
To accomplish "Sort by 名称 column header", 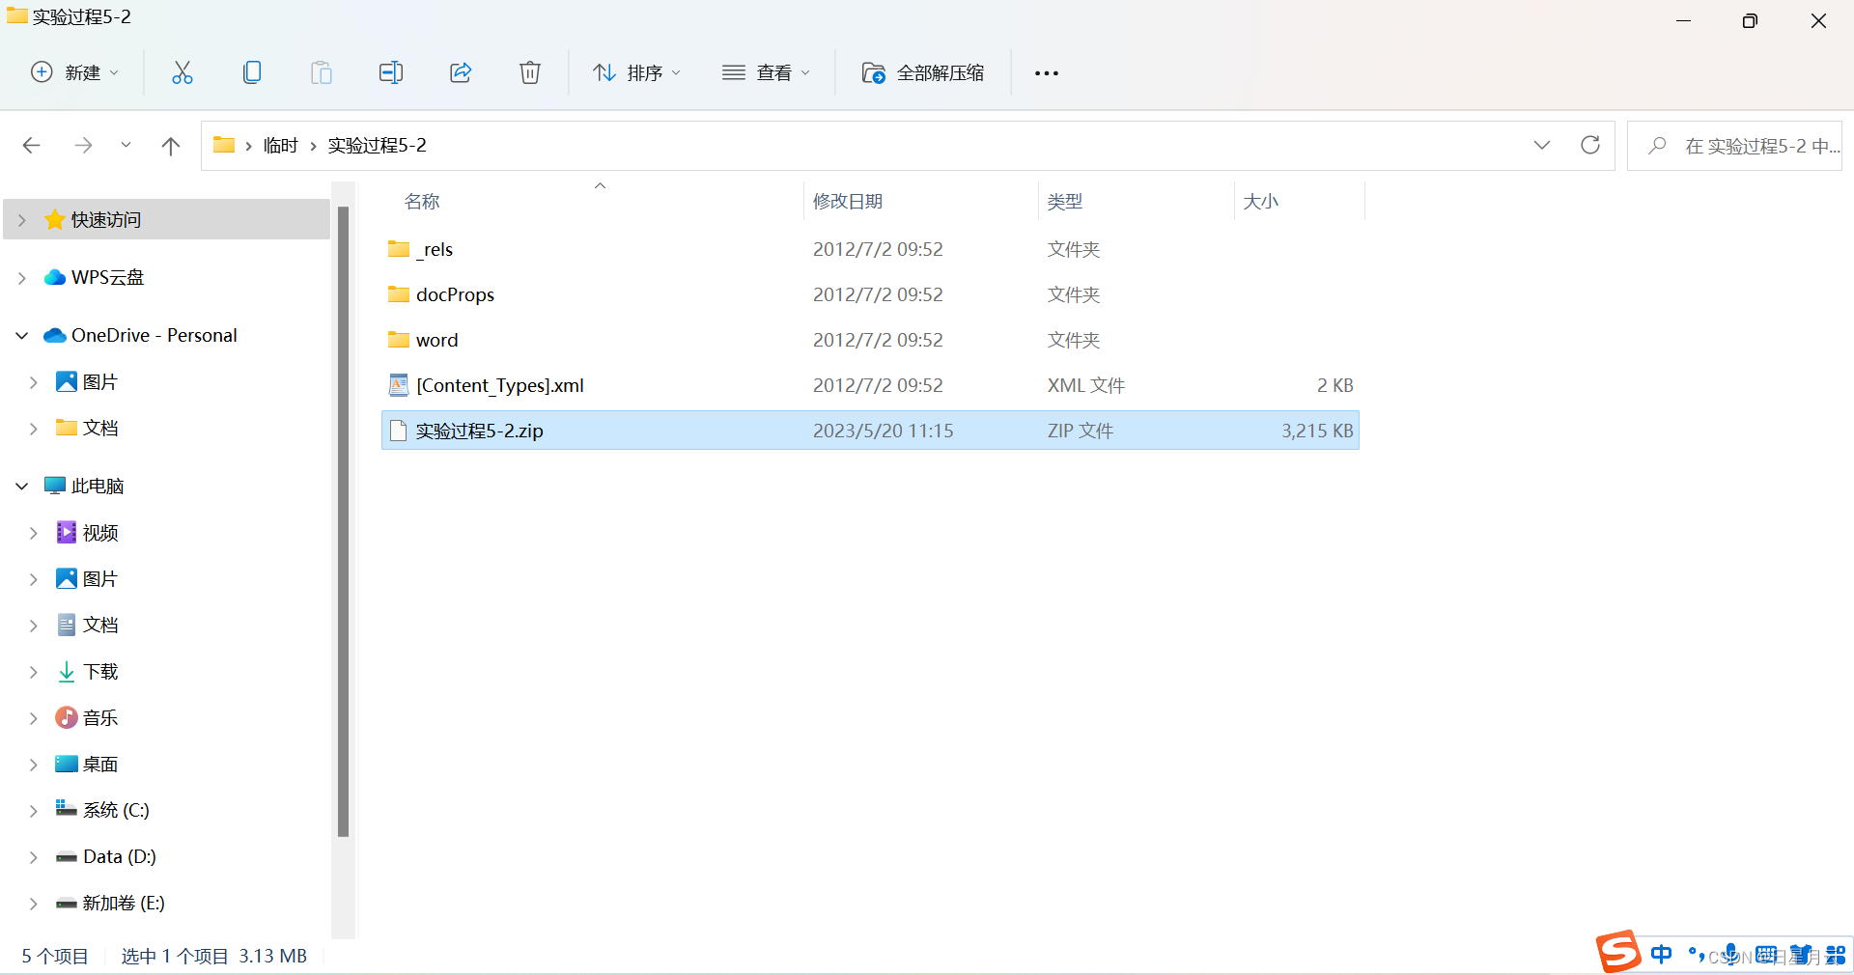I will point(422,202).
